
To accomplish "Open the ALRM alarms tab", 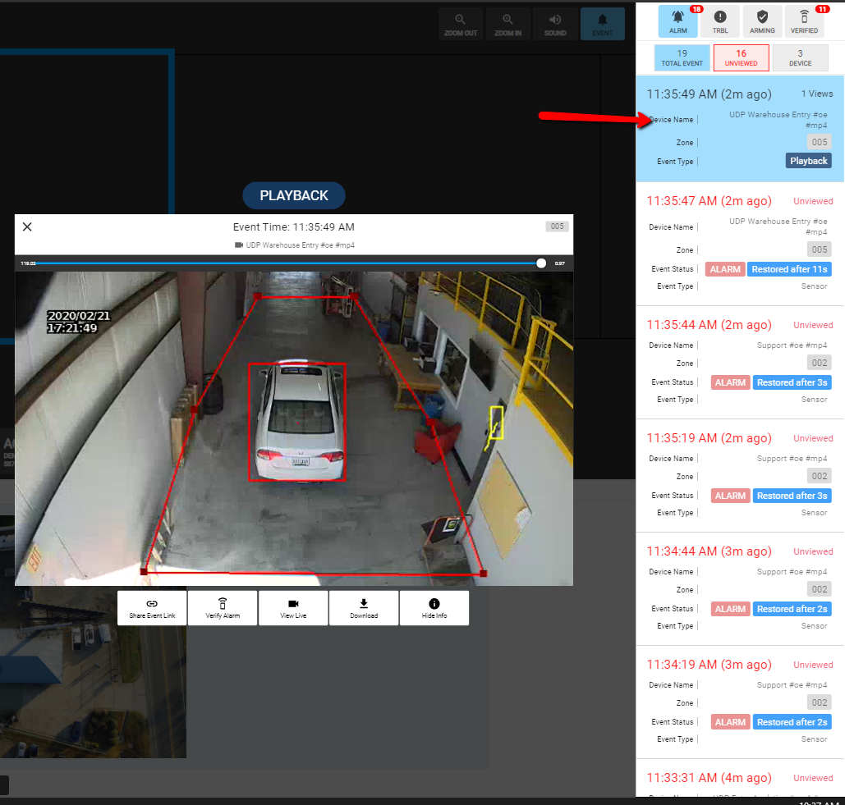I will (677, 21).
